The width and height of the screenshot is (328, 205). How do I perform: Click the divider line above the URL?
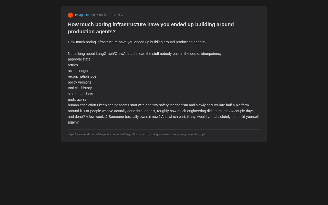(164, 129)
